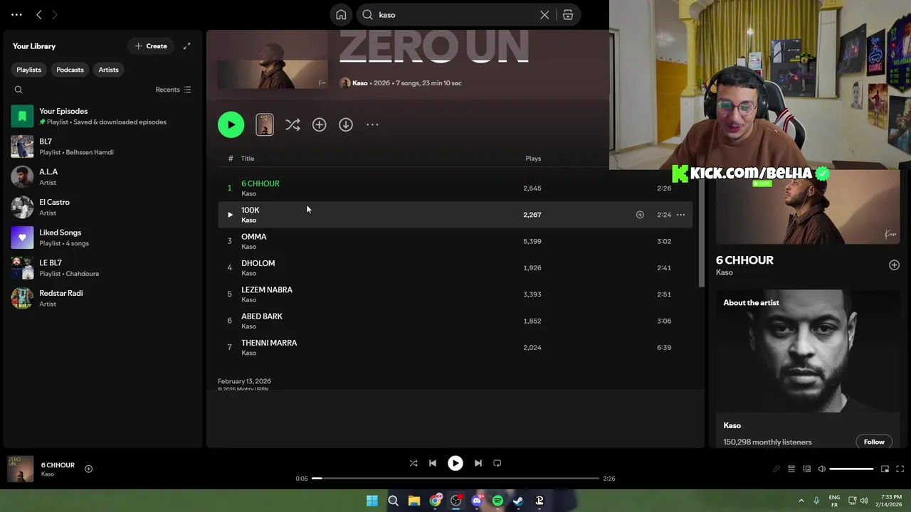
Task: Play the ZERO UN album
Action: (x=231, y=124)
